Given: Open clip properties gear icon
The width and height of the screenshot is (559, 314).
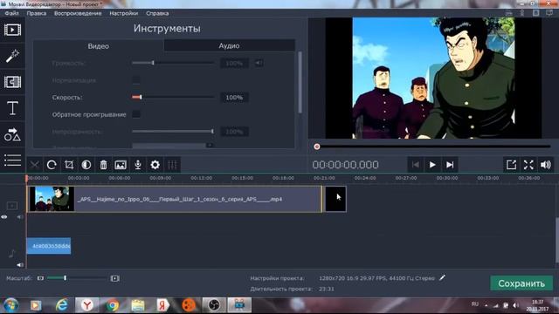Looking at the screenshot, I should pyautogui.click(x=155, y=165).
